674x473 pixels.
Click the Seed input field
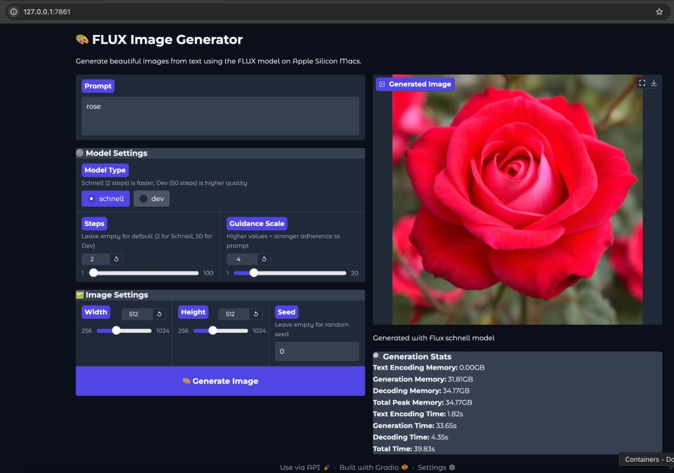pos(317,351)
